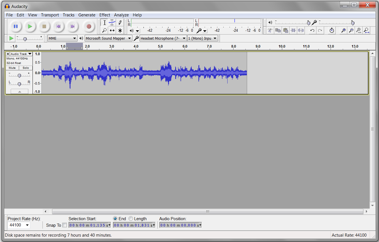Click the Paste icon in edit toolbar
The image size is (379, 242).
286,30
